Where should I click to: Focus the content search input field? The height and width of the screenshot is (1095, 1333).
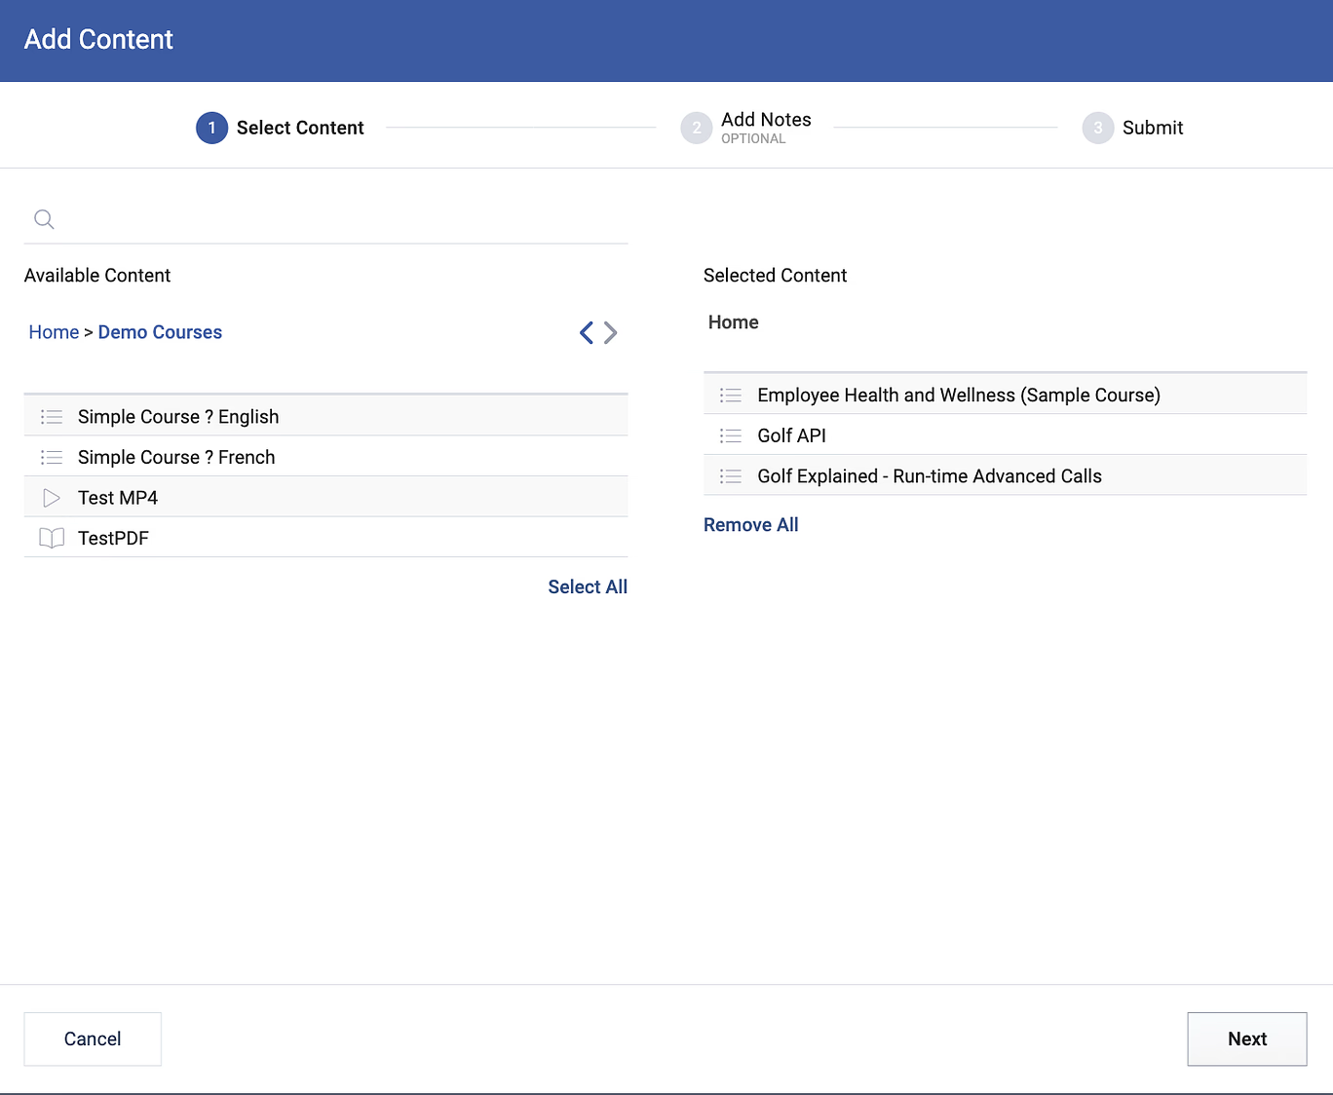pos(326,219)
